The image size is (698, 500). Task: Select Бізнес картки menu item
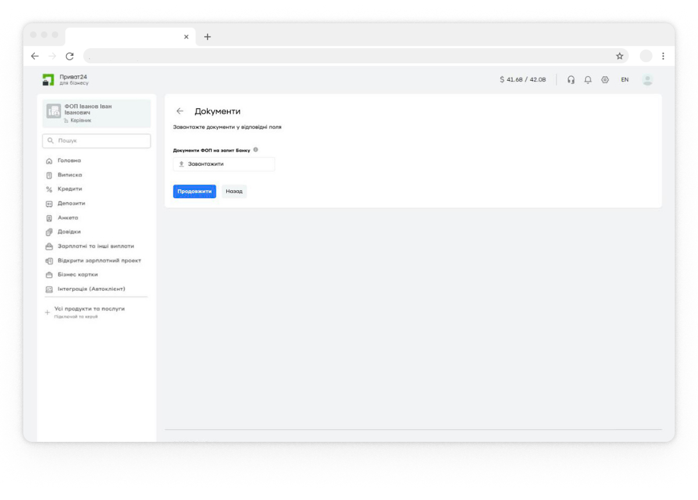(x=77, y=274)
